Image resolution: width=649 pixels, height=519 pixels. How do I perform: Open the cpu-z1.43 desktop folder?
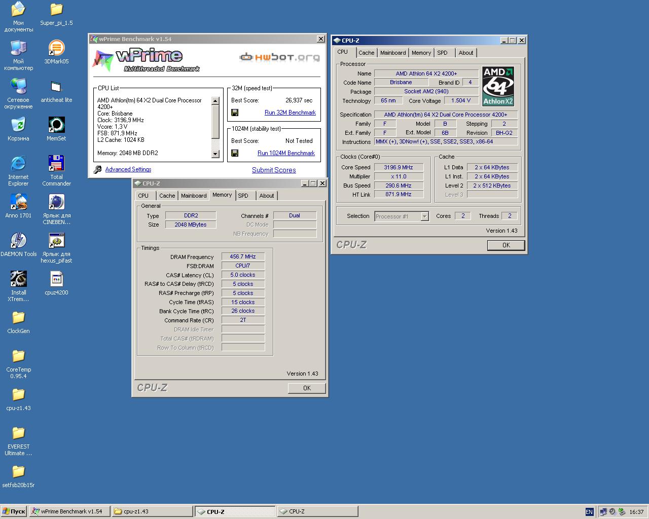pos(18,399)
